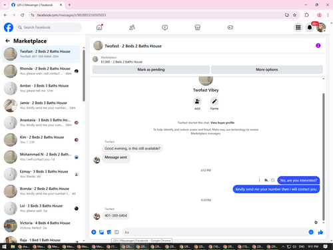Go back using the Marketplace arrow
Image resolution: width=333 pixels, height=250 pixels.
(7, 41)
